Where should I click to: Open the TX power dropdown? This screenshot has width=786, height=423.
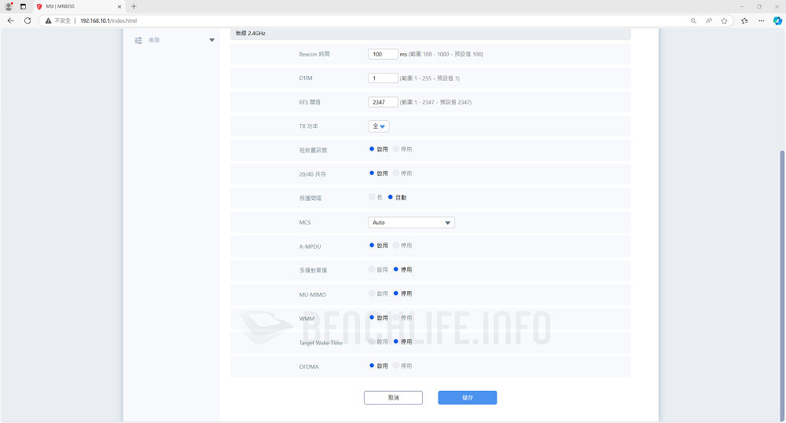[x=379, y=126]
